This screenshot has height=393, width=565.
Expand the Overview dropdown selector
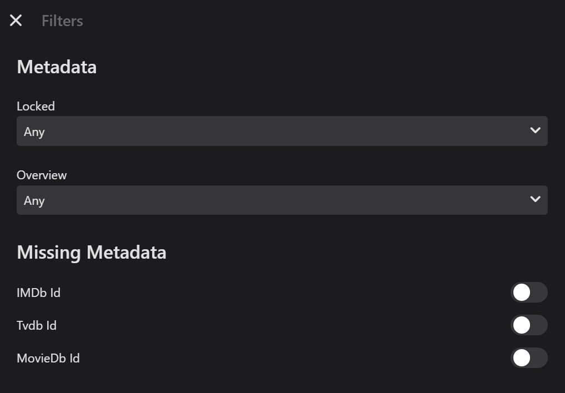point(282,200)
